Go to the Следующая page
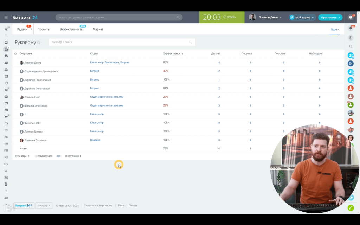 click(x=73, y=156)
